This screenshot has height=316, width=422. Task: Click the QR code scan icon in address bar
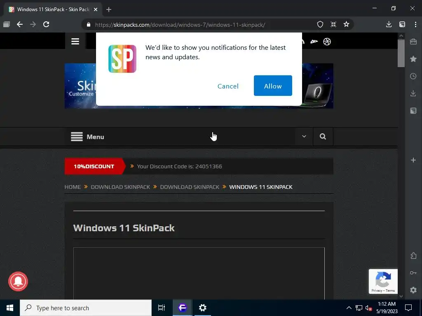[x=333, y=24]
